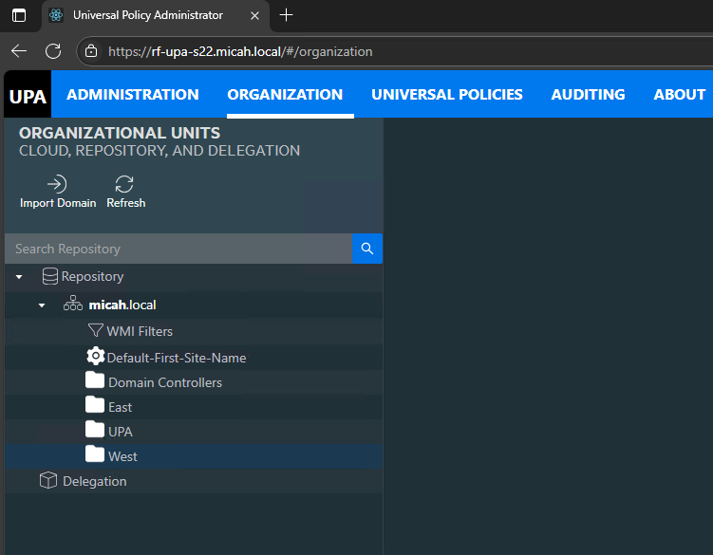713x555 pixels.
Task: Click inside the Search Repository field
Action: (180, 249)
